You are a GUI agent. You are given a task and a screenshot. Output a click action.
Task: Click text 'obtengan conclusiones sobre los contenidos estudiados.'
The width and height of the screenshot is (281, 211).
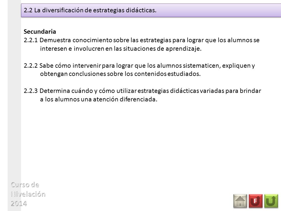tap(120, 74)
